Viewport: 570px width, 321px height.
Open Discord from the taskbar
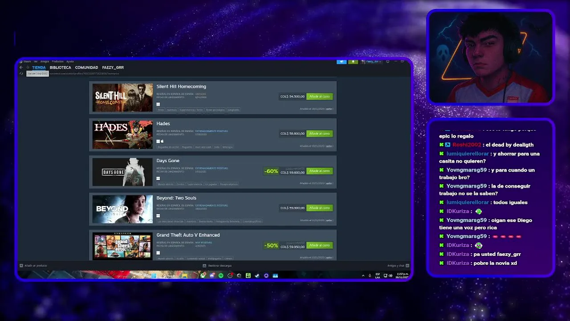click(x=212, y=276)
